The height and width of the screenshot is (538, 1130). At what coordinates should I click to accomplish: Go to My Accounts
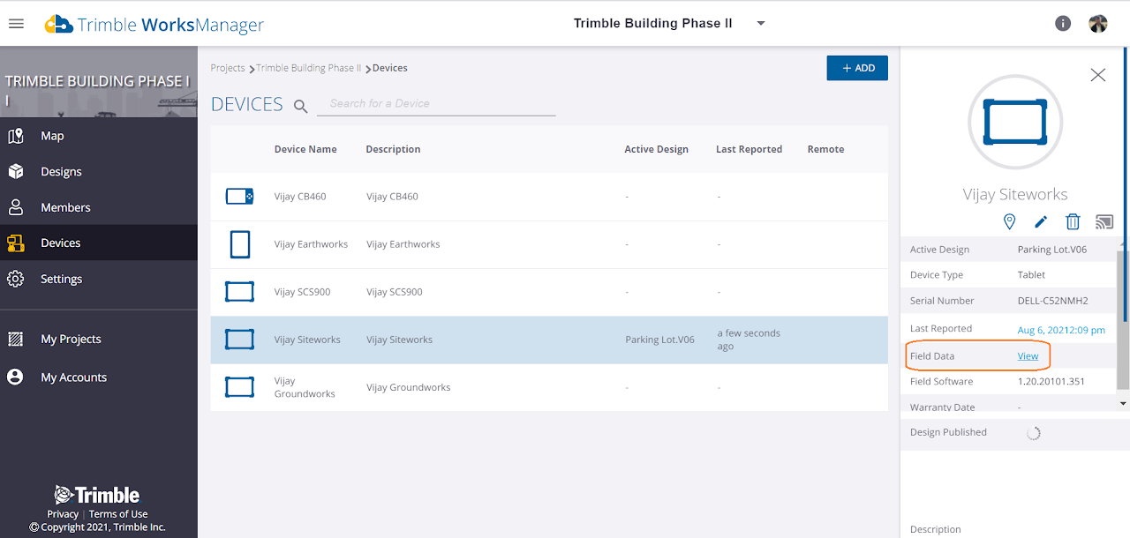(x=73, y=377)
